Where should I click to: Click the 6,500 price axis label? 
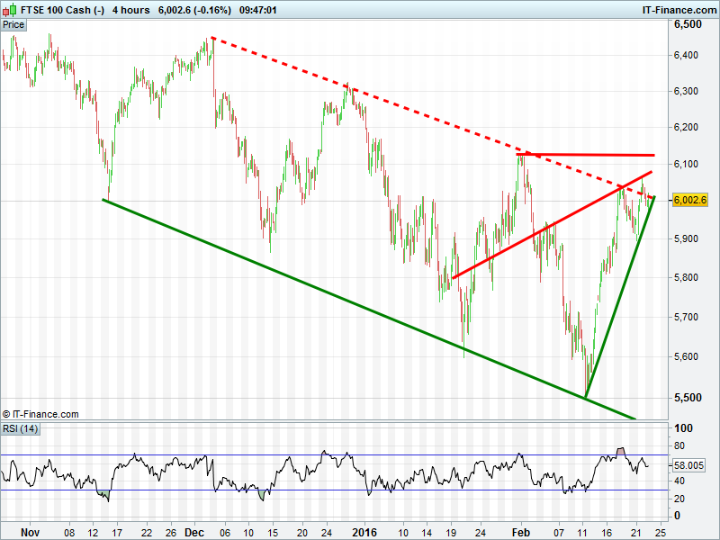click(688, 24)
